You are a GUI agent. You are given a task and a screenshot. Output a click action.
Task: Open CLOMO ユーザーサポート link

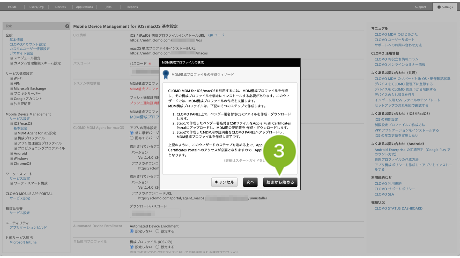395,40
